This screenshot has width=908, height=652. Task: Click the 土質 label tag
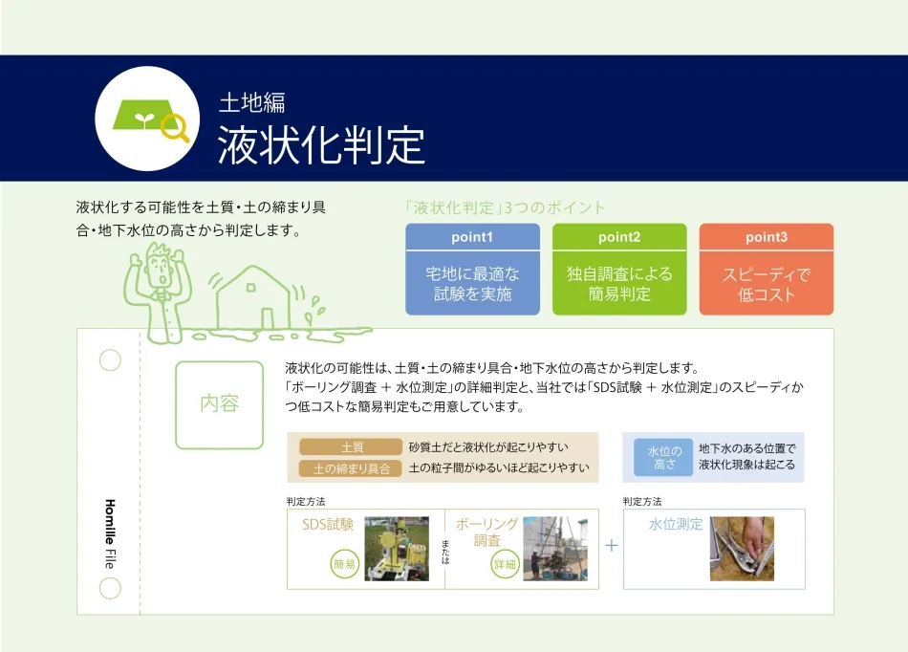pos(351,447)
